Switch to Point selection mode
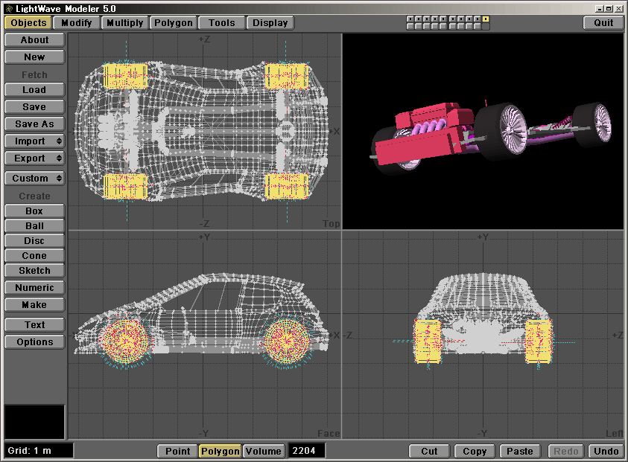This screenshot has width=628, height=462. coord(177,451)
